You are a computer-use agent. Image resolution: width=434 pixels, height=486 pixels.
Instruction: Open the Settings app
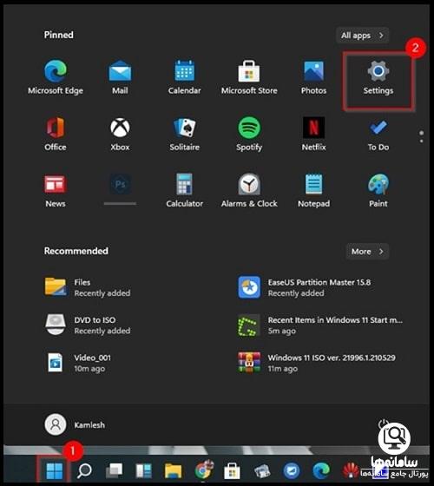[378, 77]
